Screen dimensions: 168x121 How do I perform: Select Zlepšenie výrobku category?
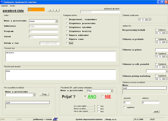click(67, 27)
